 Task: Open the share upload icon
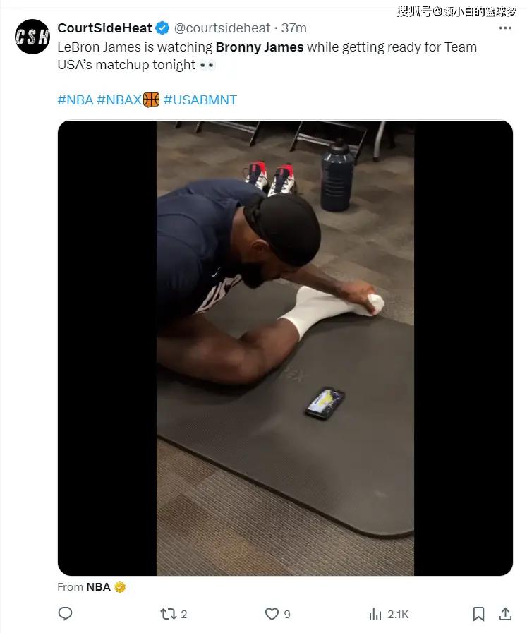(505, 614)
